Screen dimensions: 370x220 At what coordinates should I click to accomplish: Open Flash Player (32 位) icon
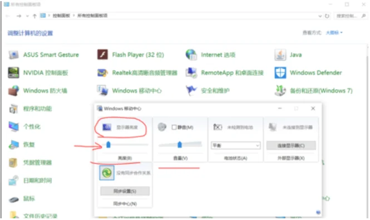(x=102, y=55)
